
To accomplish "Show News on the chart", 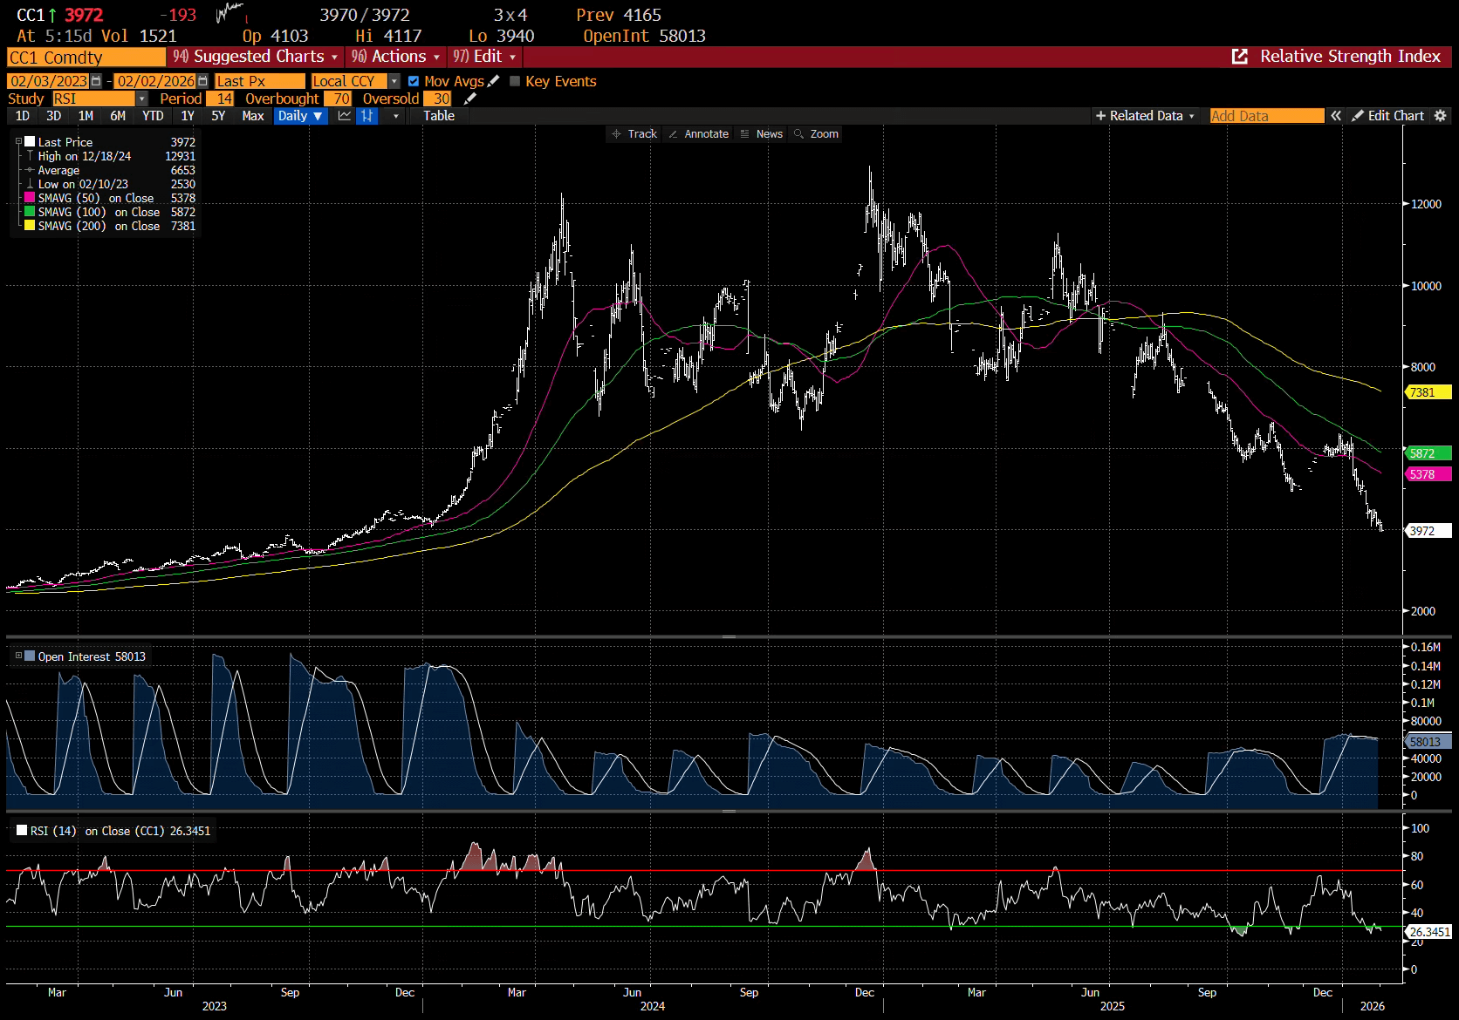I will (x=761, y=134).
